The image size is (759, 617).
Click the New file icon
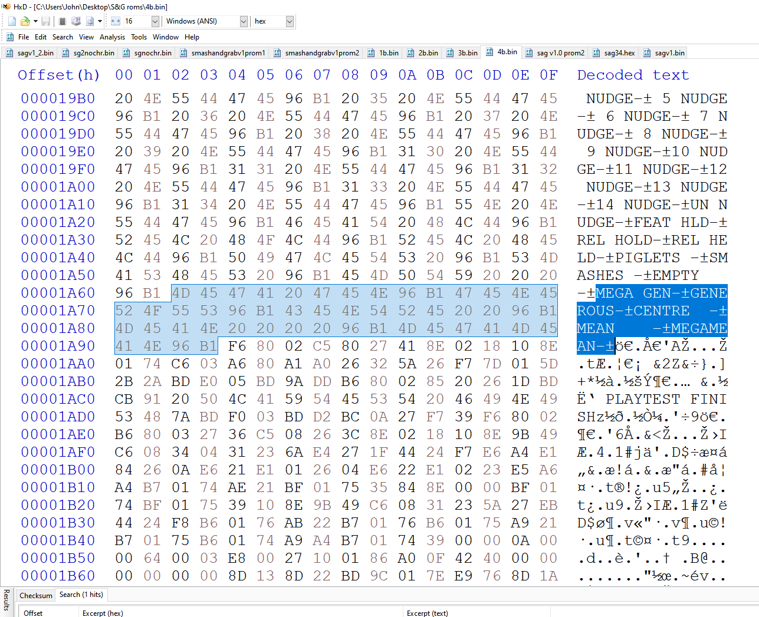pos(12,21)
